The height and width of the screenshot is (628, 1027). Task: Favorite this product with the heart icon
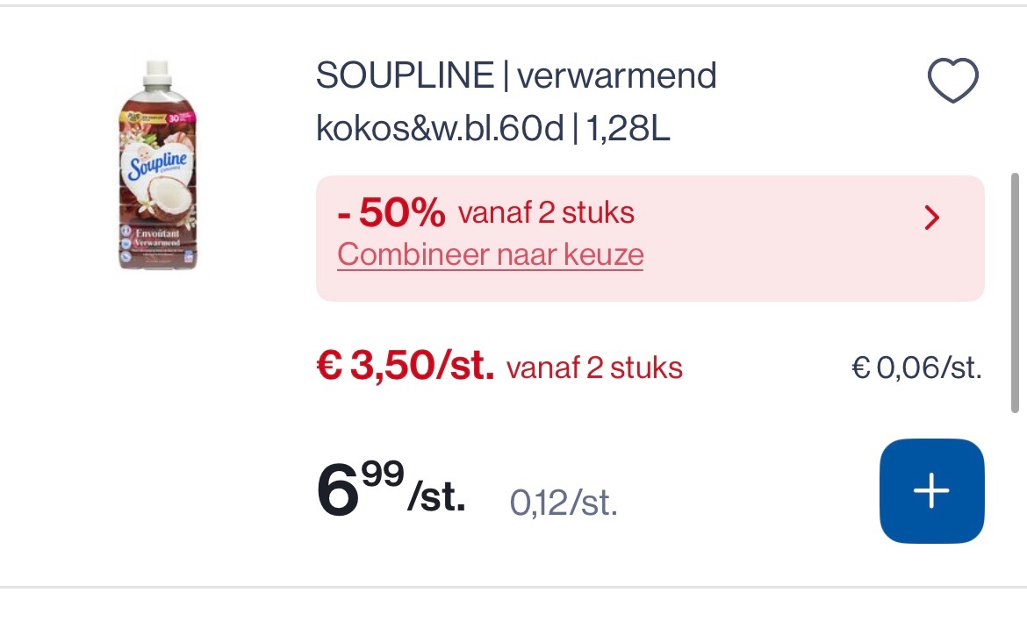point(952,79)
